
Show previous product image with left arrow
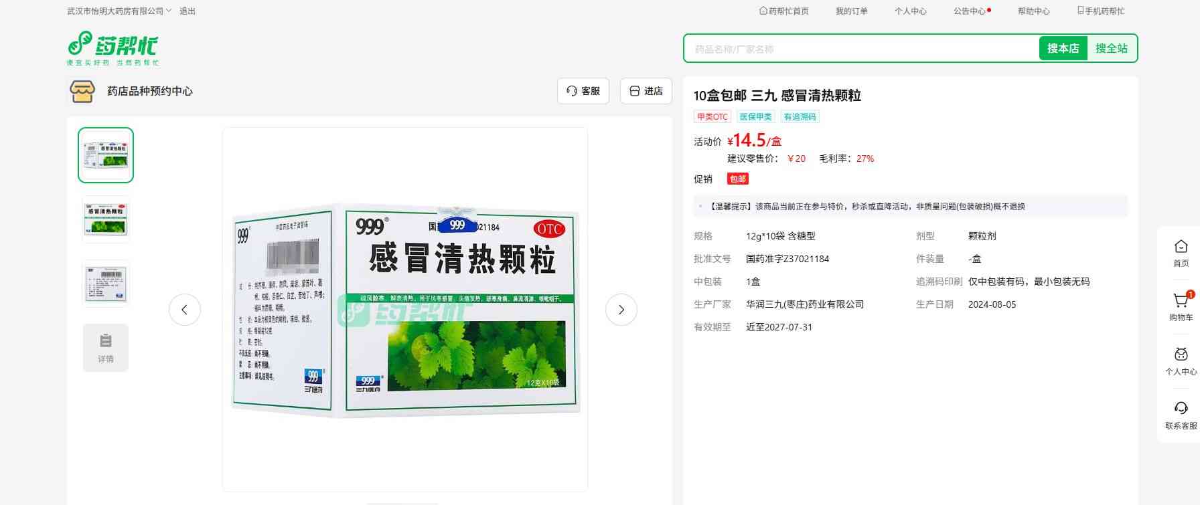click(185, 310)
